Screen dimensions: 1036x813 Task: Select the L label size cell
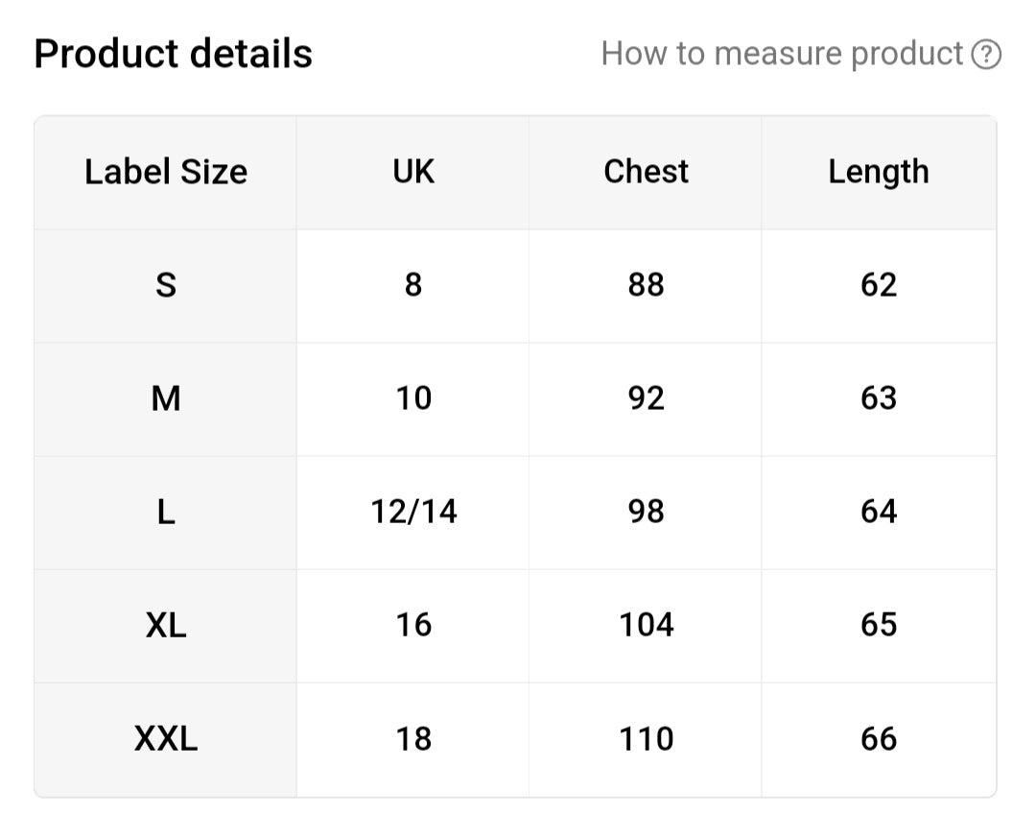(166, 513)
